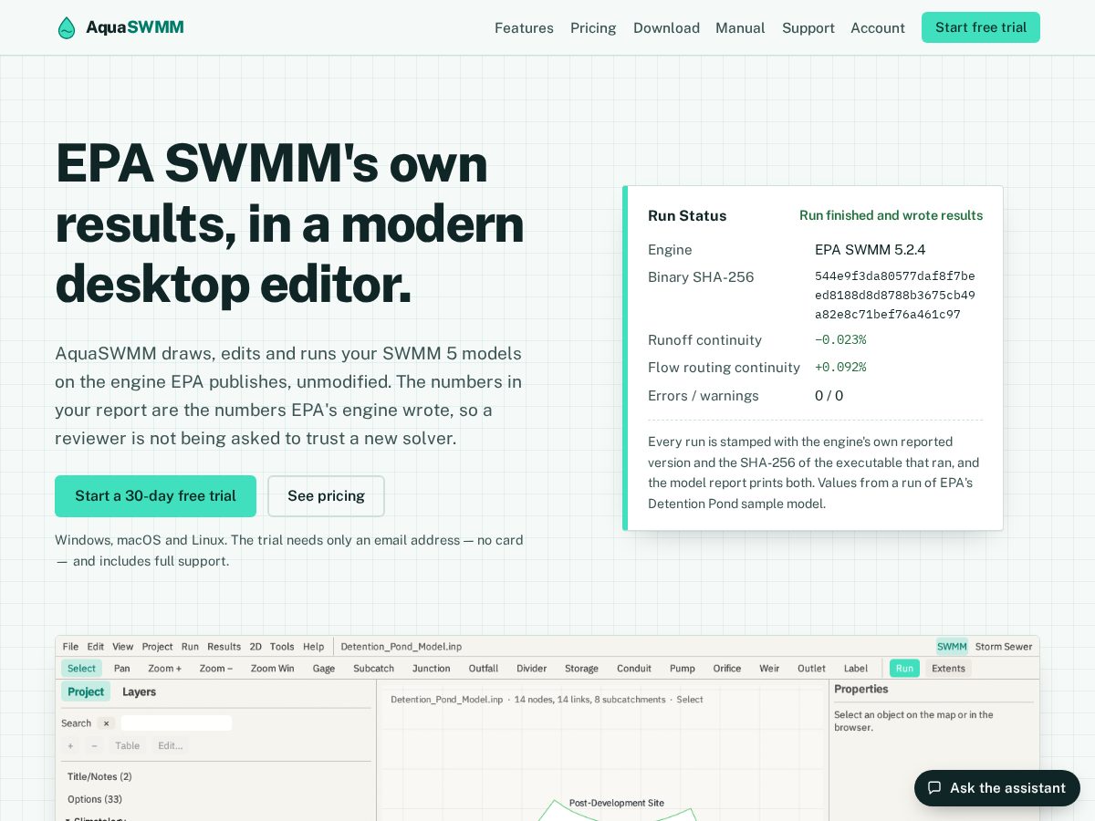This screenshot has width=1095, height=821.
Task: Click the green Run button in the toolbar
Action: (904, 669)
